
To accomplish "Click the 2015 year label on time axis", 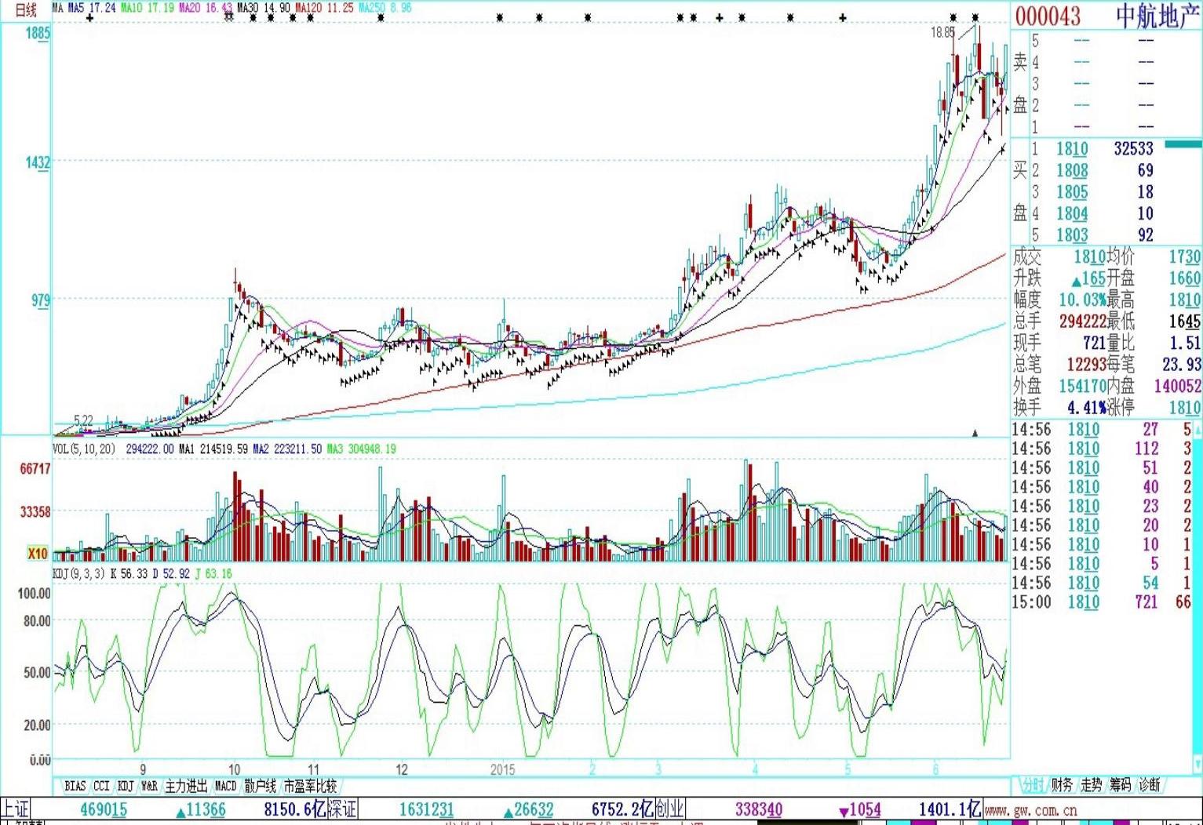I will click(x=502, y=769).
